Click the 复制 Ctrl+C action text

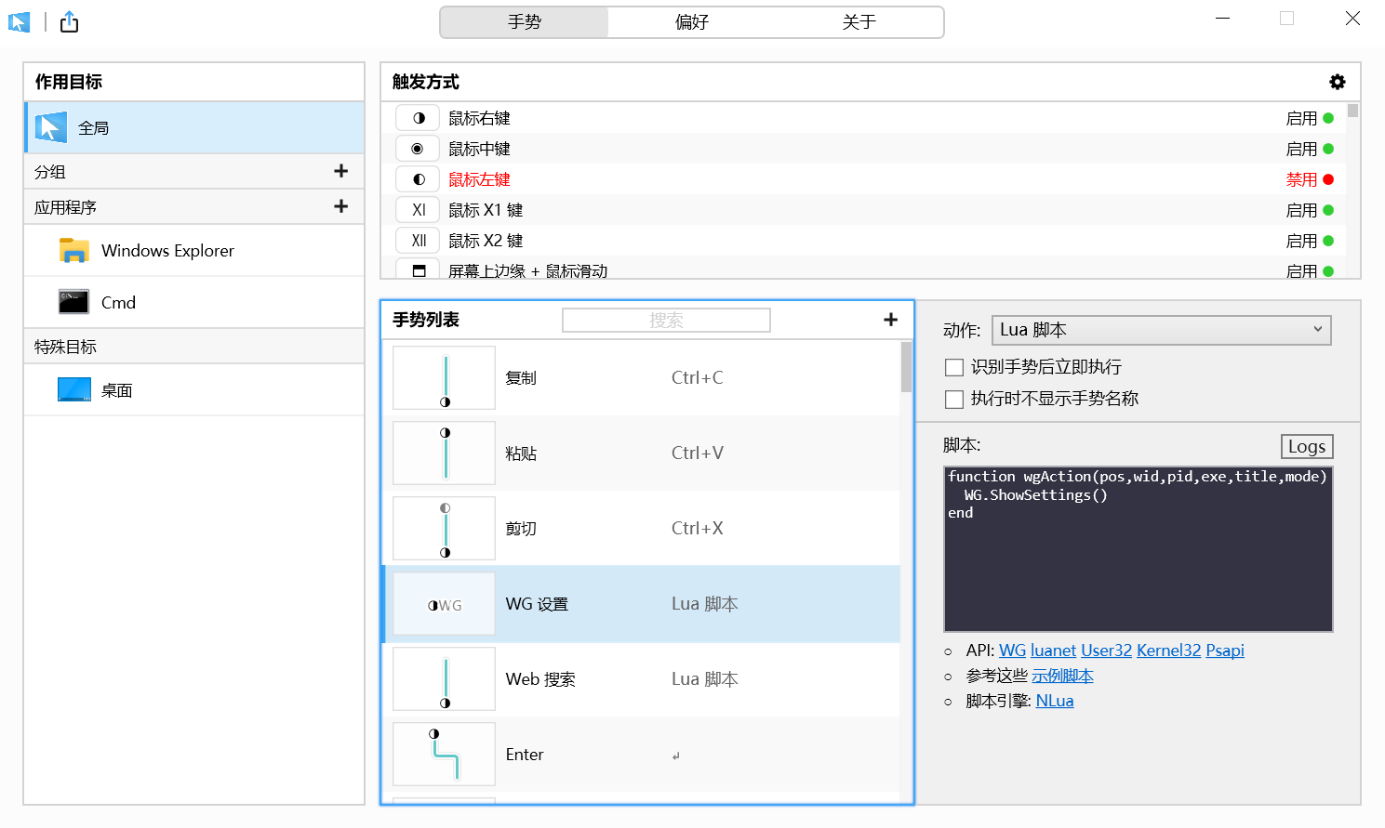click(x=697, y=378)
